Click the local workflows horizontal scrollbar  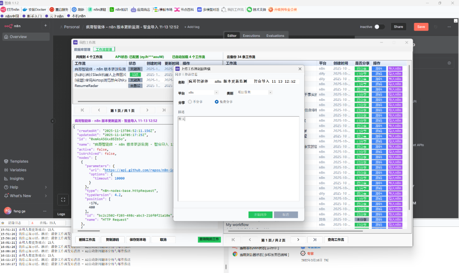click(x=125, y=102)
